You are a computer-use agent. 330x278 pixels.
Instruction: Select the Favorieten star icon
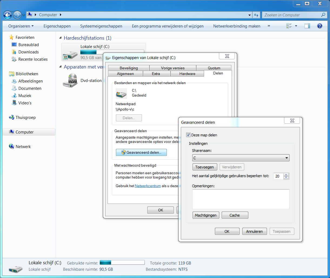pos(11,37)
